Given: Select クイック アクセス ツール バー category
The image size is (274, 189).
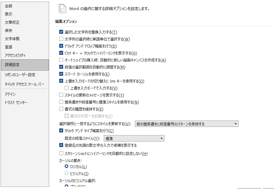Looking at the screenshot, I should [24, 84].
